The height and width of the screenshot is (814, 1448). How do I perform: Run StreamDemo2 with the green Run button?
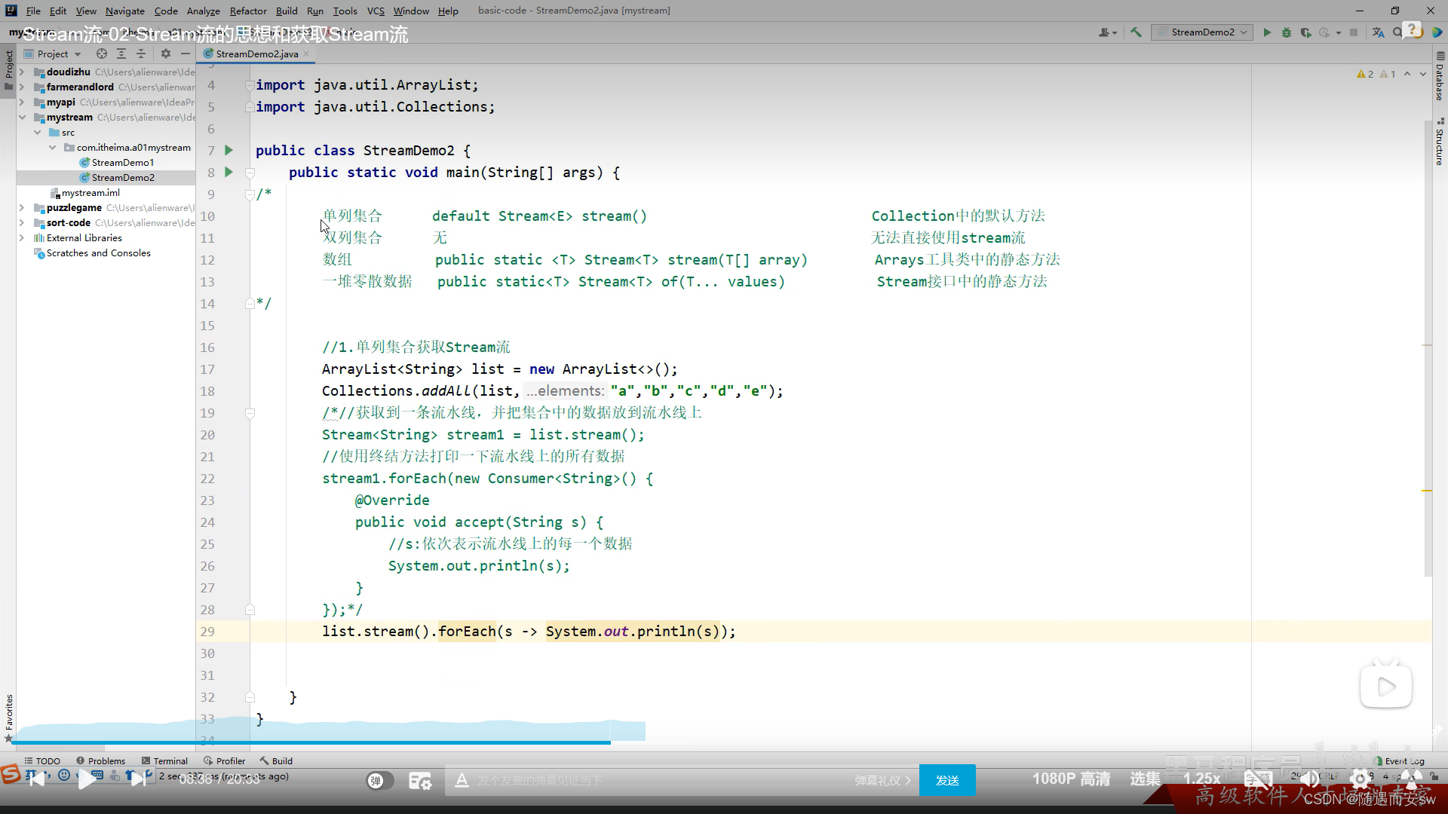[x=1267, y=32]
